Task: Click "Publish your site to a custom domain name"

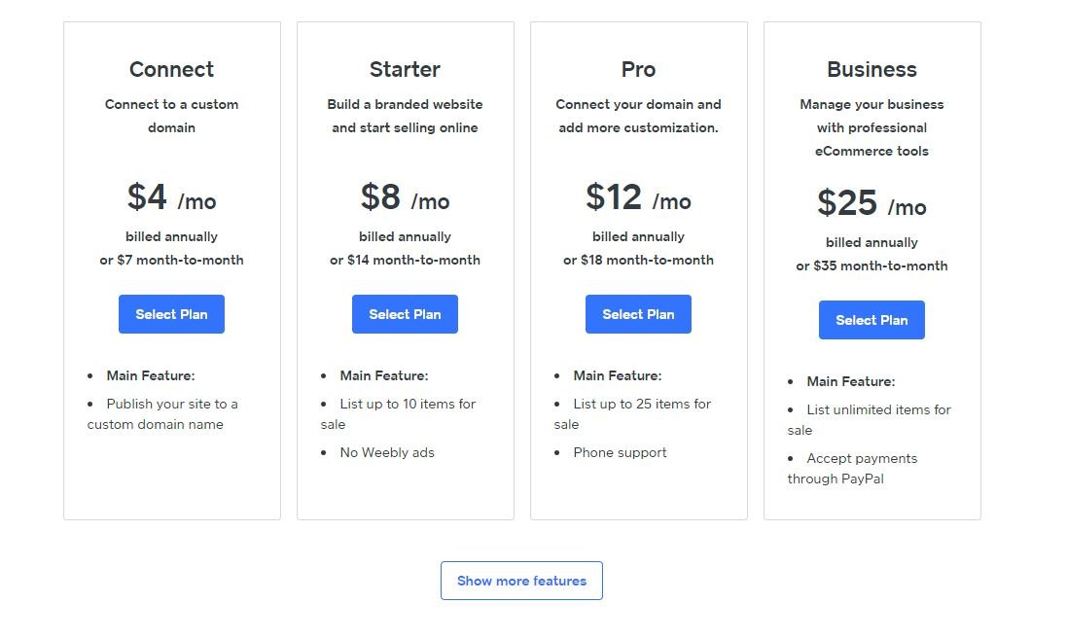Action: click(165, 414)
